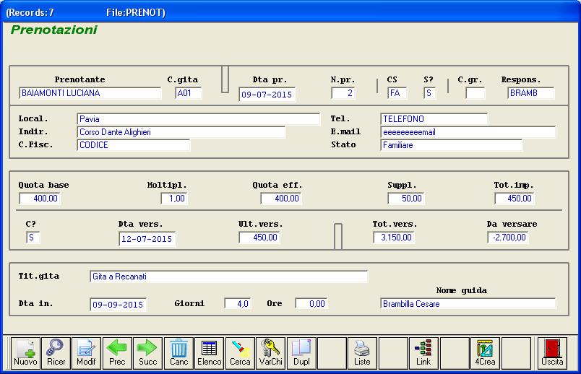Click the Suppl. field 50,00

406,199
